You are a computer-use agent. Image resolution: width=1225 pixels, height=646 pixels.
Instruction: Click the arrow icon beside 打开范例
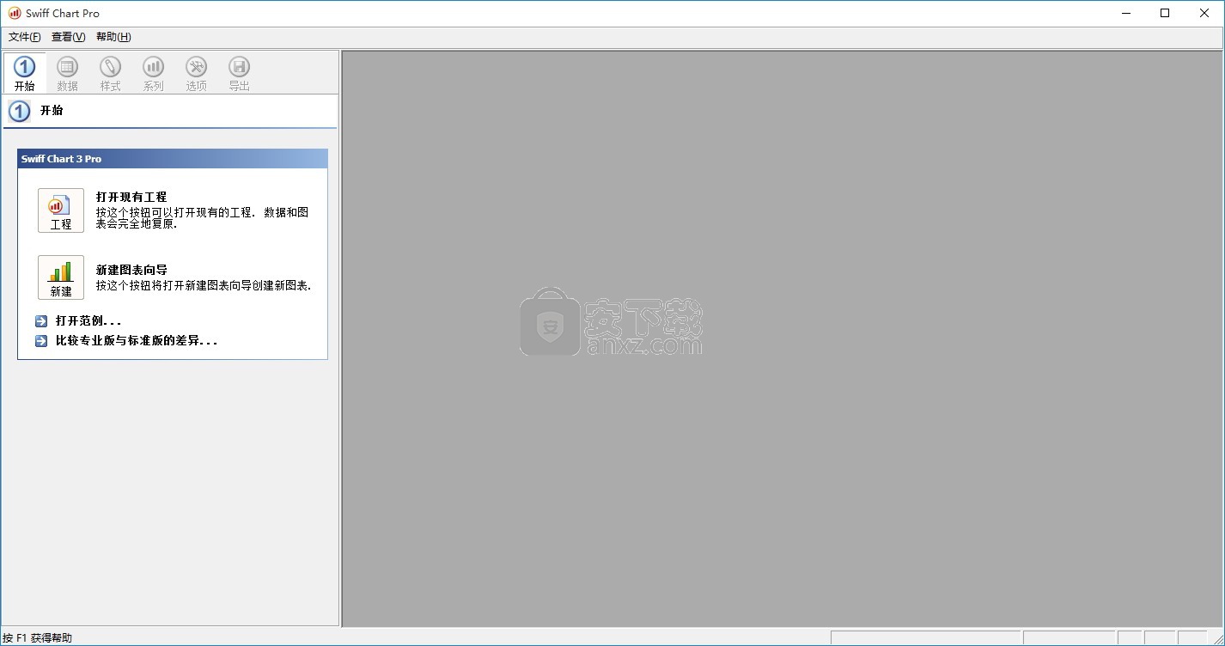(41, 321)
